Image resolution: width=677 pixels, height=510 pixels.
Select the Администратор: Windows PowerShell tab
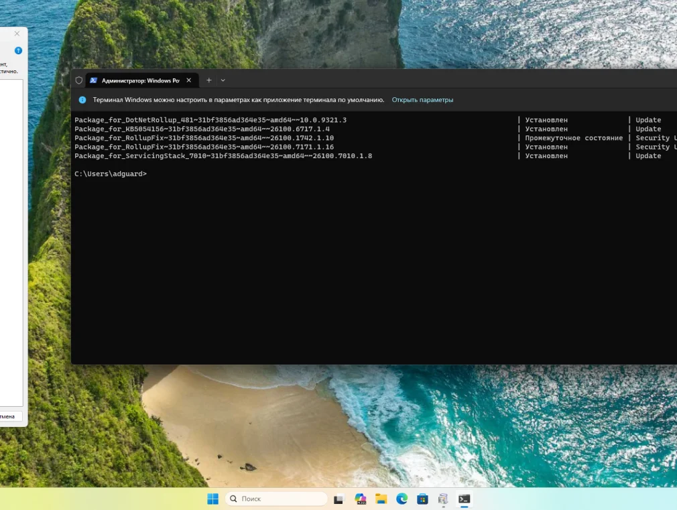pos(139,80)
